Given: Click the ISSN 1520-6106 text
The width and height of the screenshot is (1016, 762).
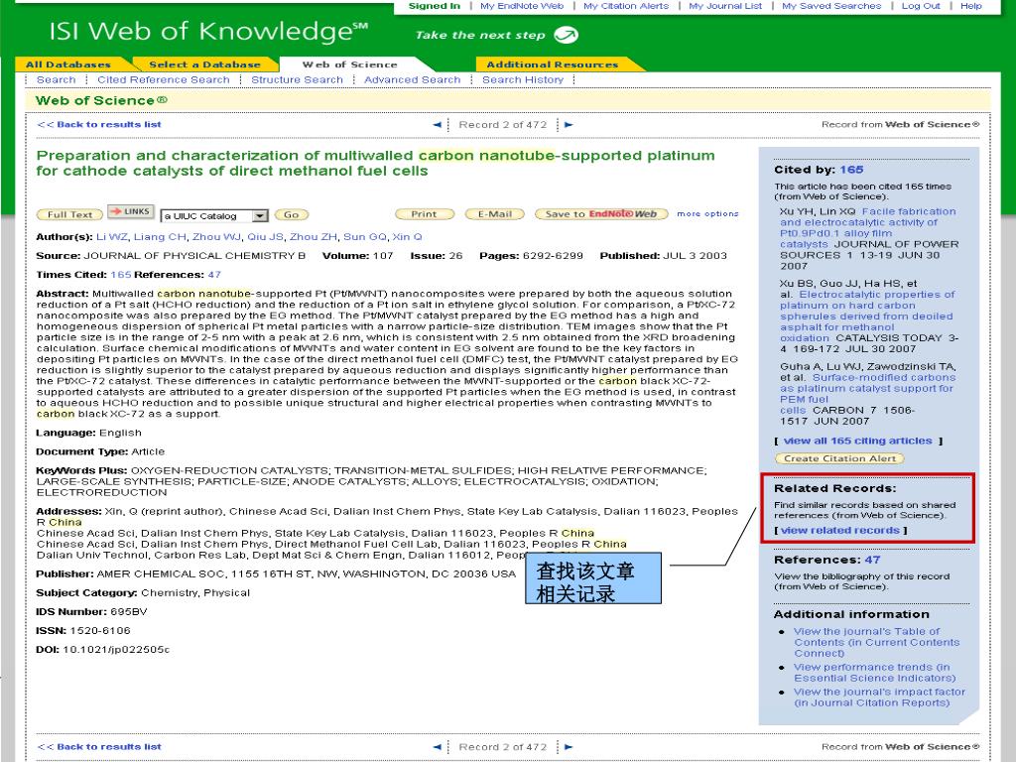Looking at the screenshot, I should tap(100, 630).
